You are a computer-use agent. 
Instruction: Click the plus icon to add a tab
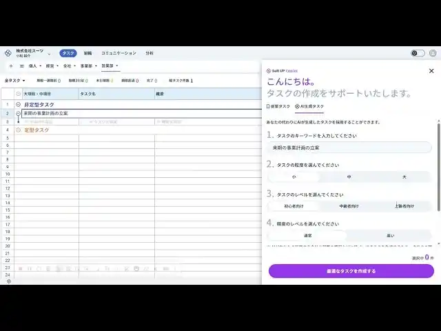coord(10,66)
